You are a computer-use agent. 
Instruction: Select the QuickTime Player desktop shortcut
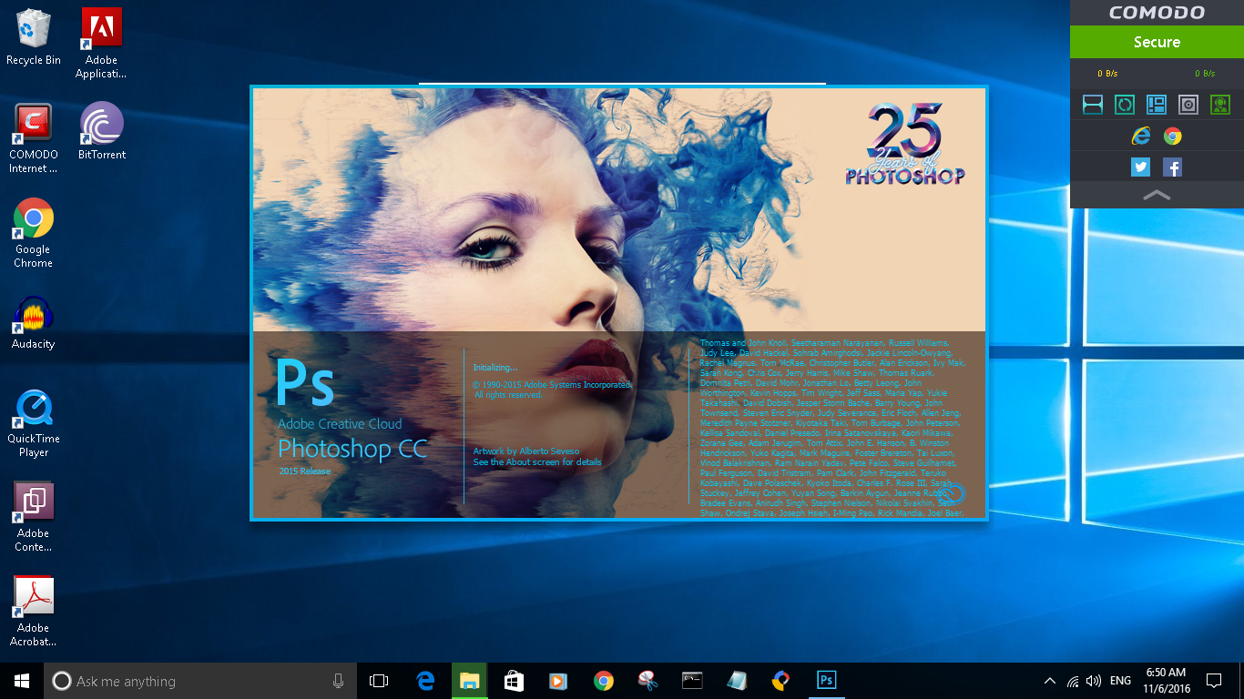(x=34, y=422)
